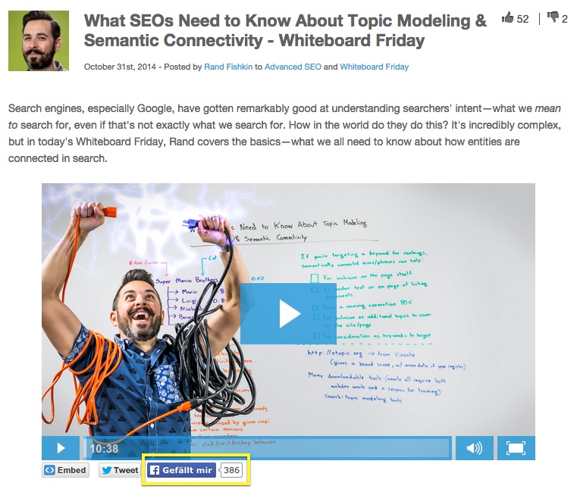Open the Whiteboard Friday category link
The image size is (577, 489).
[375, 67]
